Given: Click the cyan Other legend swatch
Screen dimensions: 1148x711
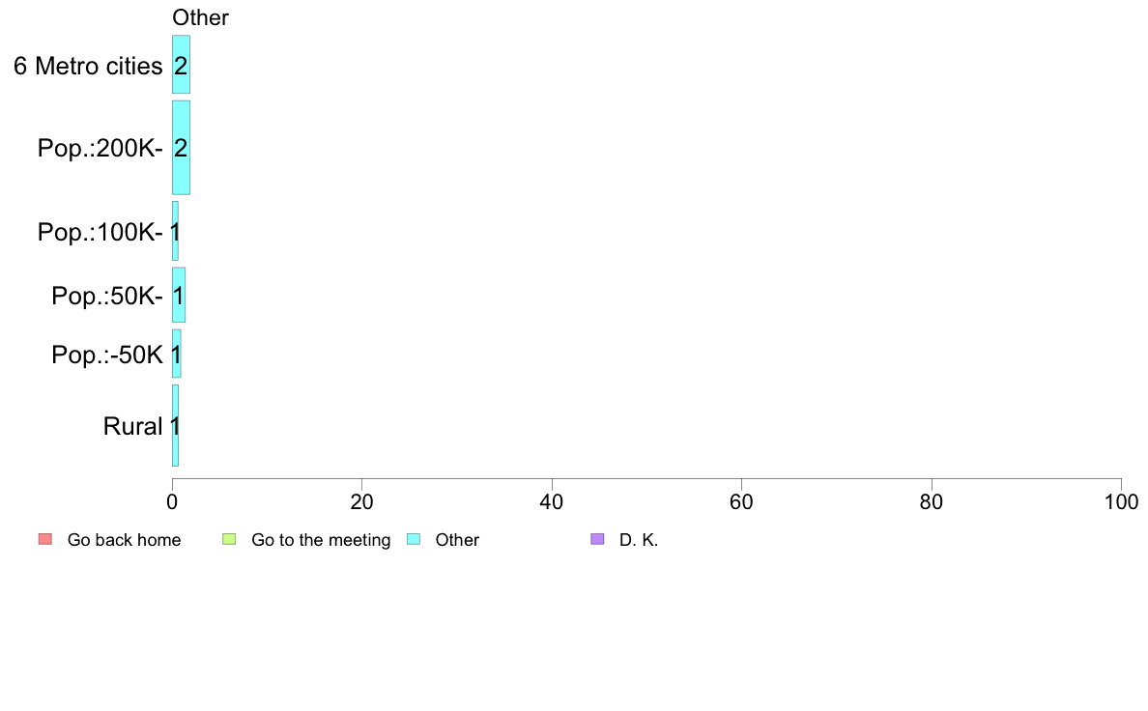Looking at the screenshot, I should [414, 540].
